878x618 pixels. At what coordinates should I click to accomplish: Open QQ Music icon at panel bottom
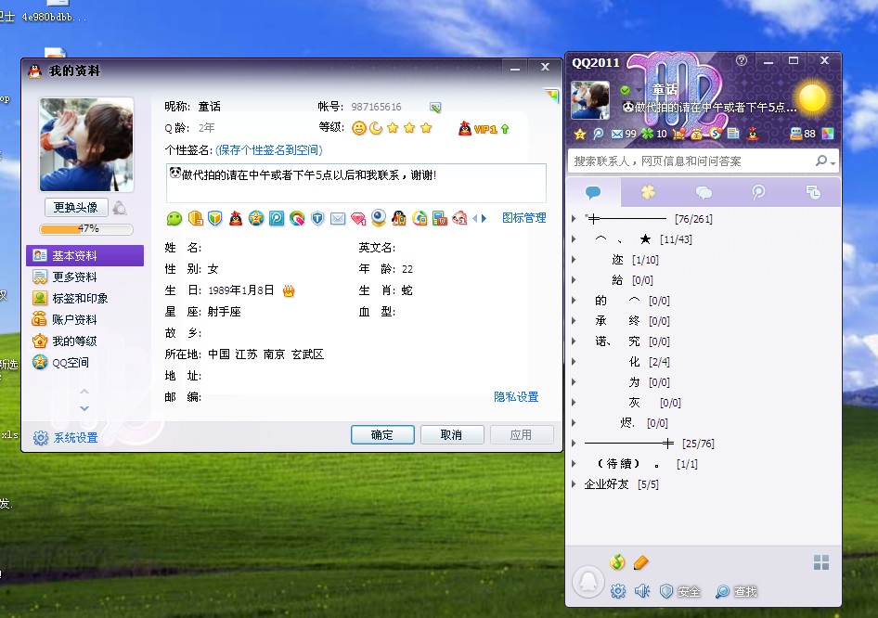(x=617, y=561)
